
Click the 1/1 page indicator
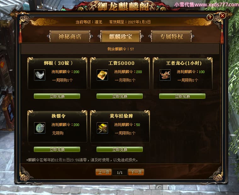click(x=120, y=172)
